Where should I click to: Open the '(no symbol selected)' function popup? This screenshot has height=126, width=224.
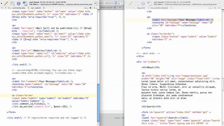(161, 8)
